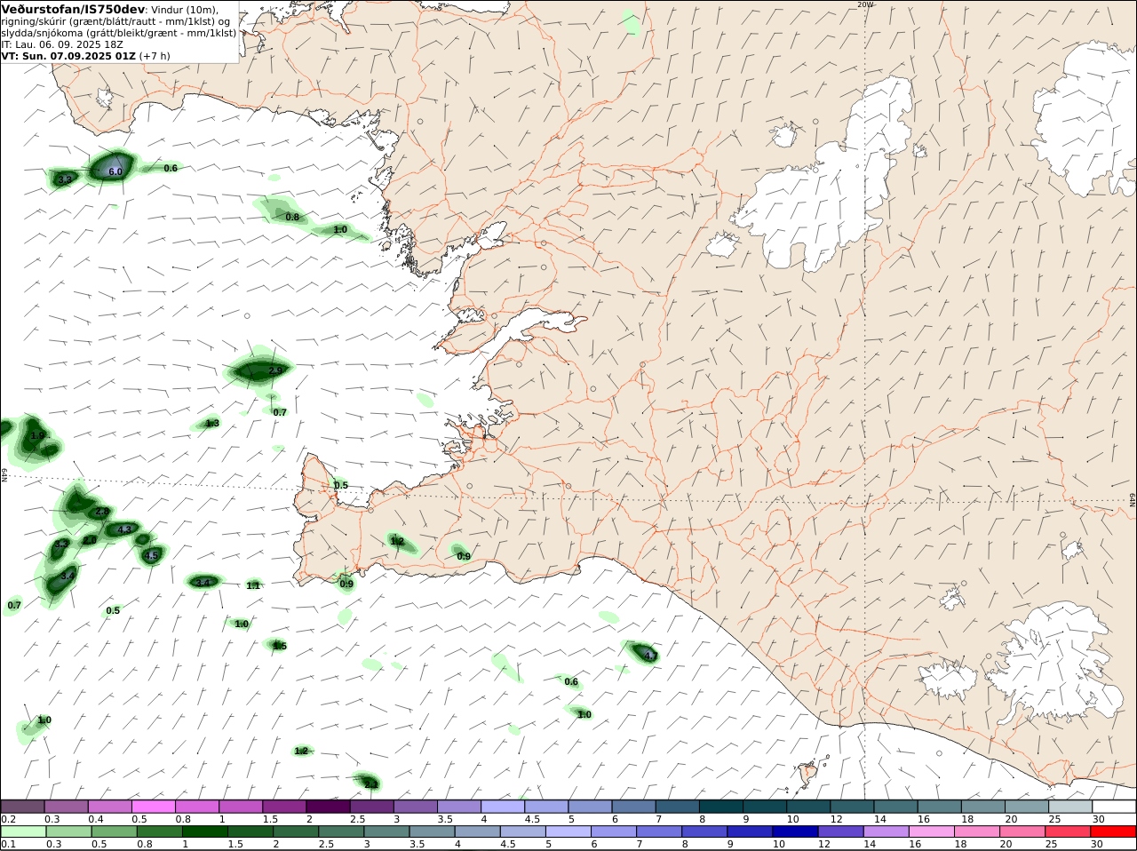Pick lower legend violet swatch between 14 and 16
This screenshot has width=1137, height=851.
885,831
